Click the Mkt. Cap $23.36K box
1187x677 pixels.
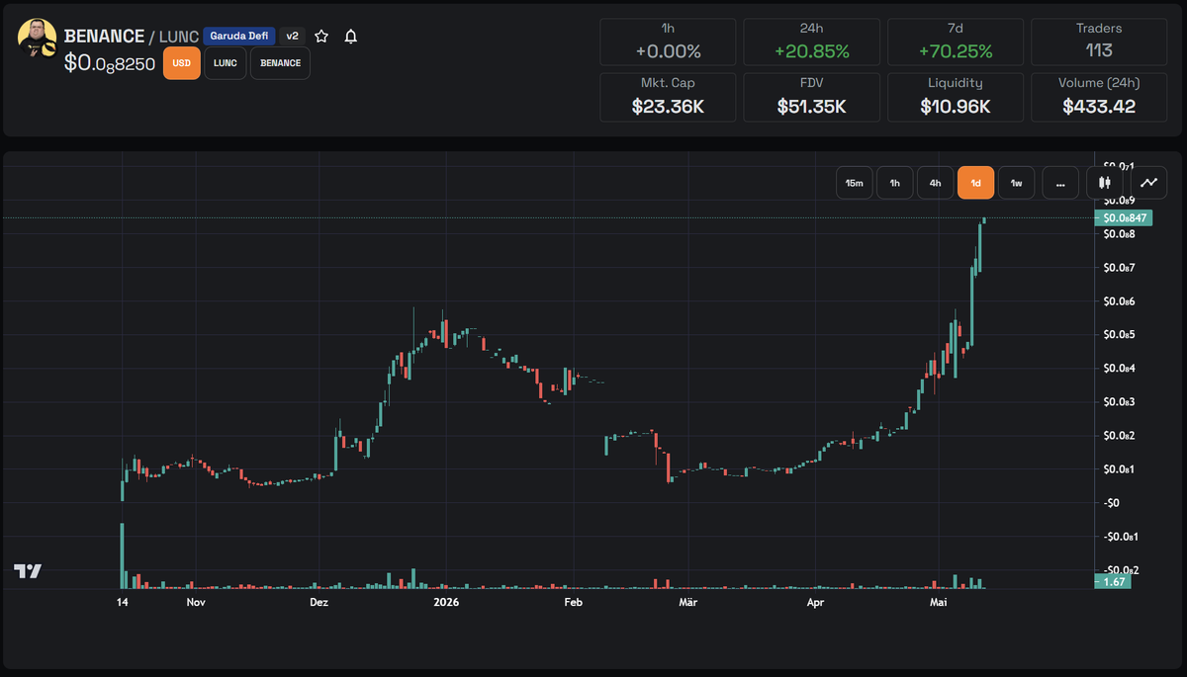pos(669,97)
